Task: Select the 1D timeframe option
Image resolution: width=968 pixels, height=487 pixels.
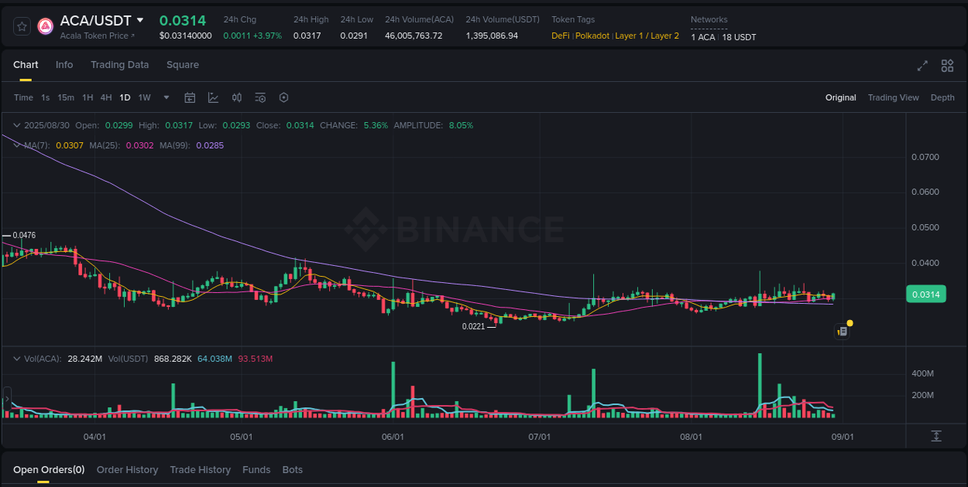Action: pyautogui.click(x=125, y=97)
